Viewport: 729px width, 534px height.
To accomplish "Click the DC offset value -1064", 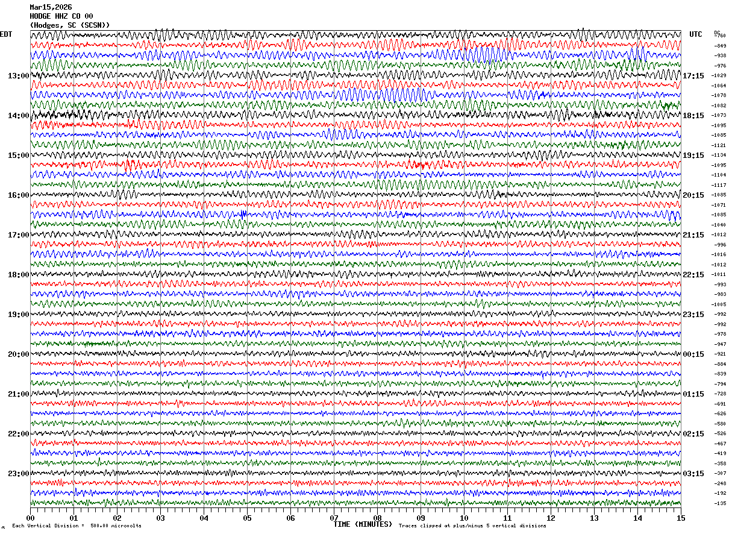I will pyautogui.click(x=720, y=86).
